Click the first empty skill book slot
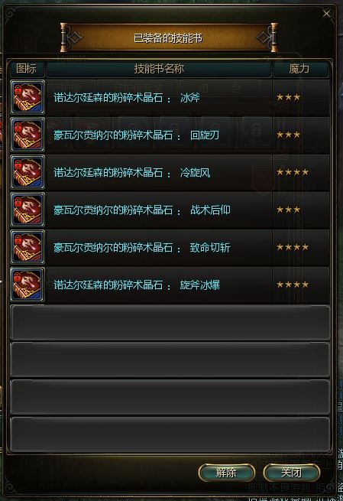This screenshot has height=501, width=343. 170,322
